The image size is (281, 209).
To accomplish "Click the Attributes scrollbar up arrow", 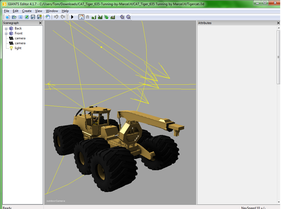I will 279,28.
